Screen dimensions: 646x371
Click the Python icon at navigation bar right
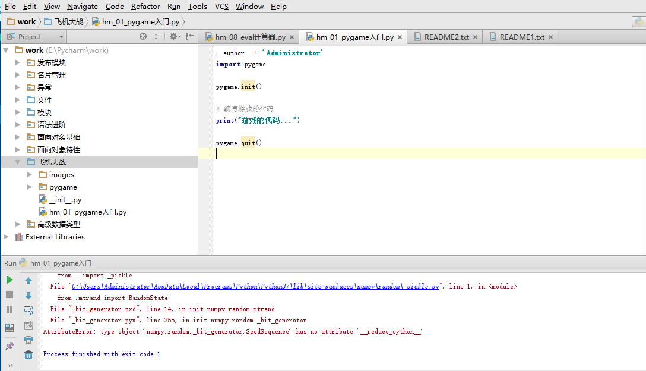(639, 21)
